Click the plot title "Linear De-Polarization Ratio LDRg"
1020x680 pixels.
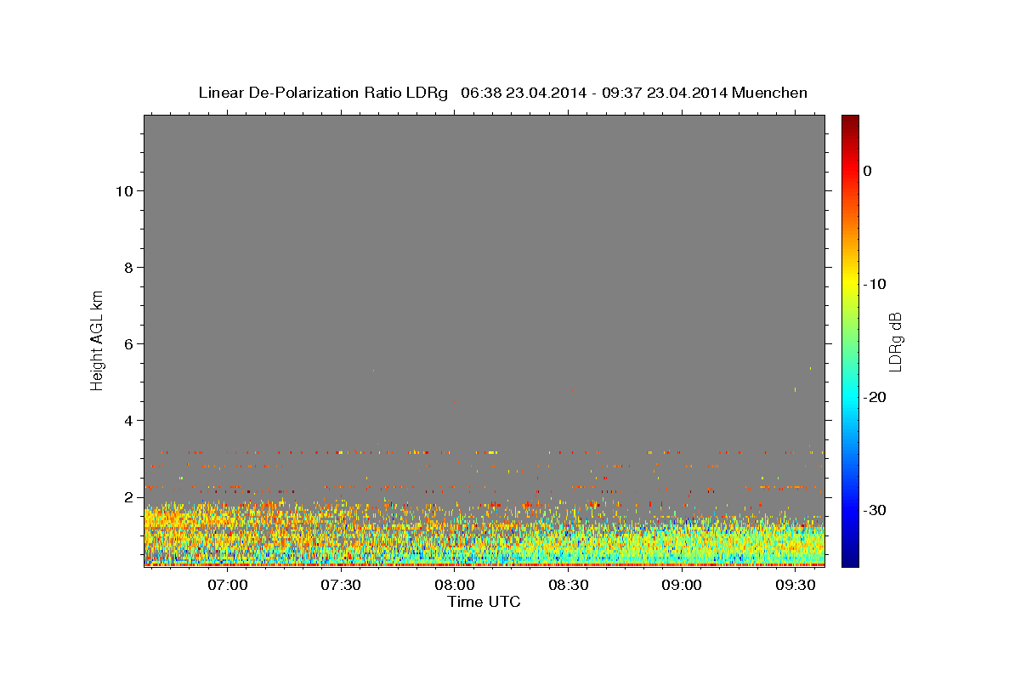pyautogui.click(x=322, y=93)
